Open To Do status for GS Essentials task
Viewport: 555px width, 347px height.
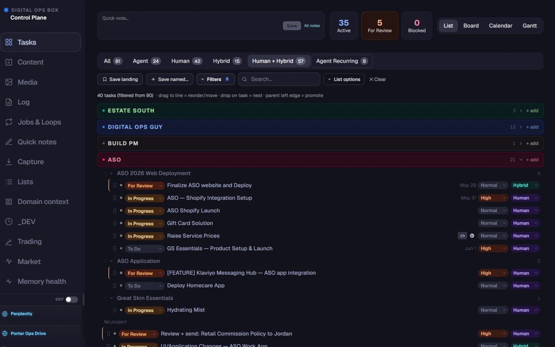(144, 249)
